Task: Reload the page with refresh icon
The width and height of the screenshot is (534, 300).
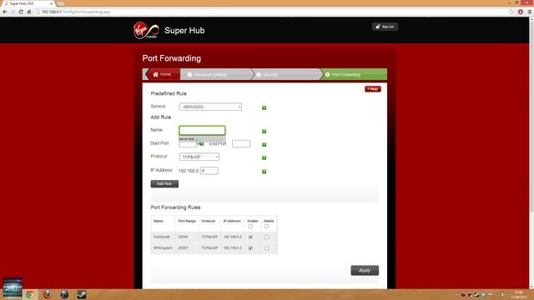Action: pyautogui.click(x=21, y=12)
